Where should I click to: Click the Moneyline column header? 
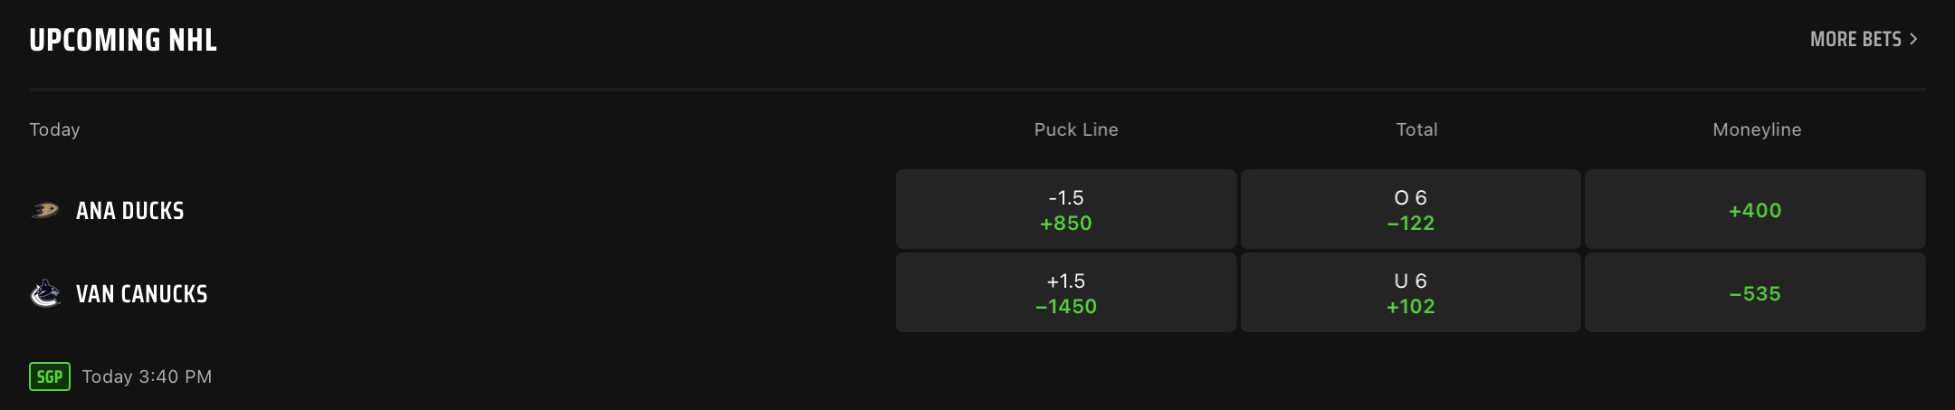pos(1757,129)
